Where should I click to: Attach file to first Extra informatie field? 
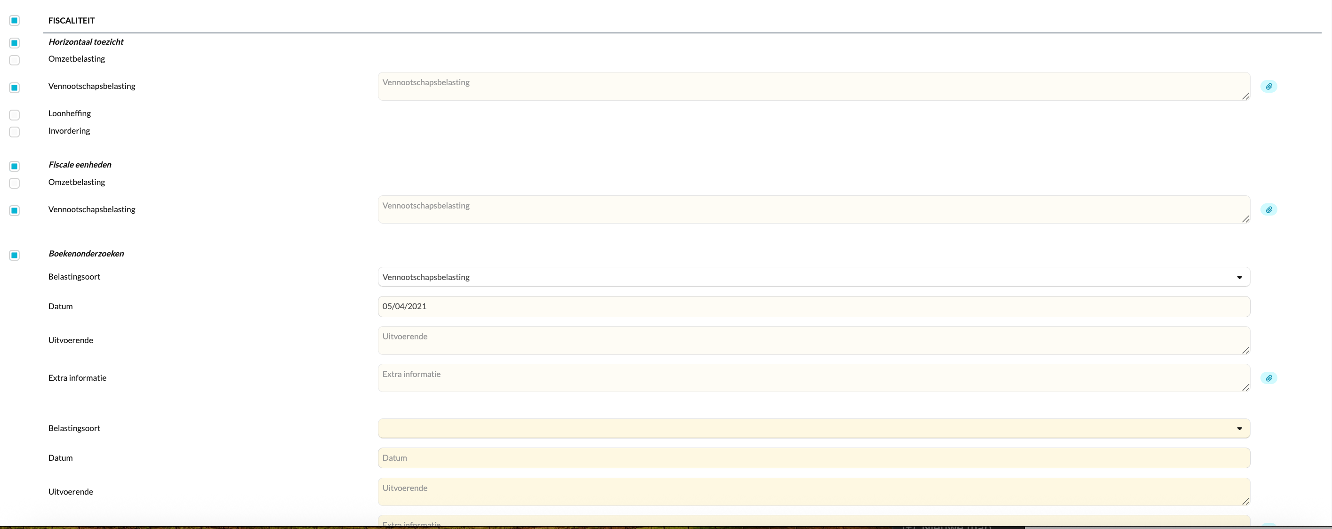coord(1268,378)
